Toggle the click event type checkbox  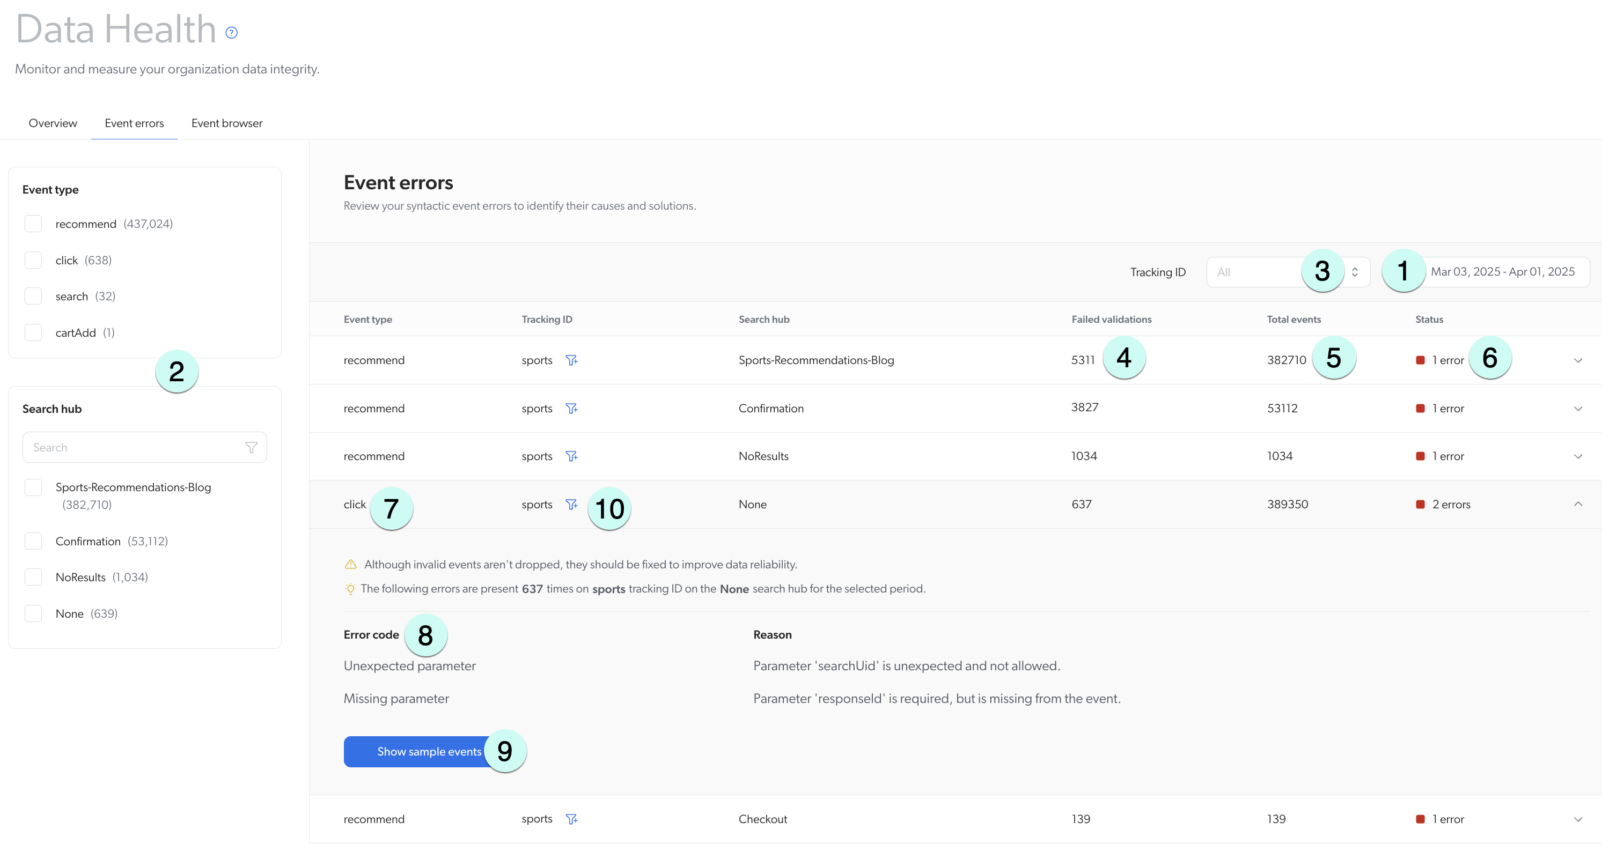pyautogui.click(x=34, y=261)
